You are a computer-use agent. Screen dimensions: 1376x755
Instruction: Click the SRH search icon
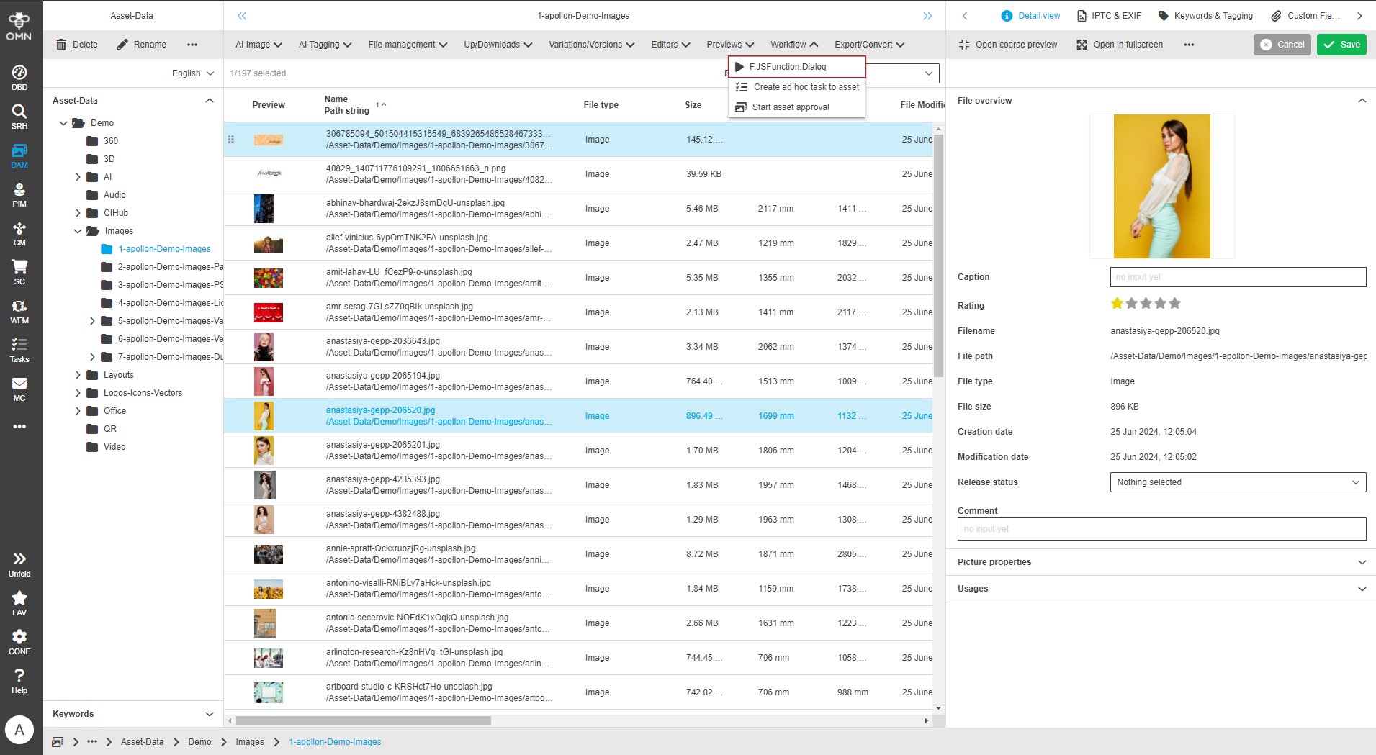[19, 116]
